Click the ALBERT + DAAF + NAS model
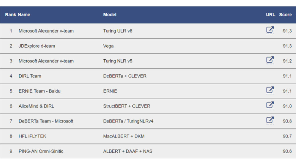Screen dimensions: 296x166 point(128,151)
